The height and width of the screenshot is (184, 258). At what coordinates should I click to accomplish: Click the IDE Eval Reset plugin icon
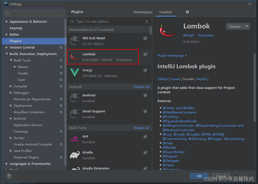[75, 41]
